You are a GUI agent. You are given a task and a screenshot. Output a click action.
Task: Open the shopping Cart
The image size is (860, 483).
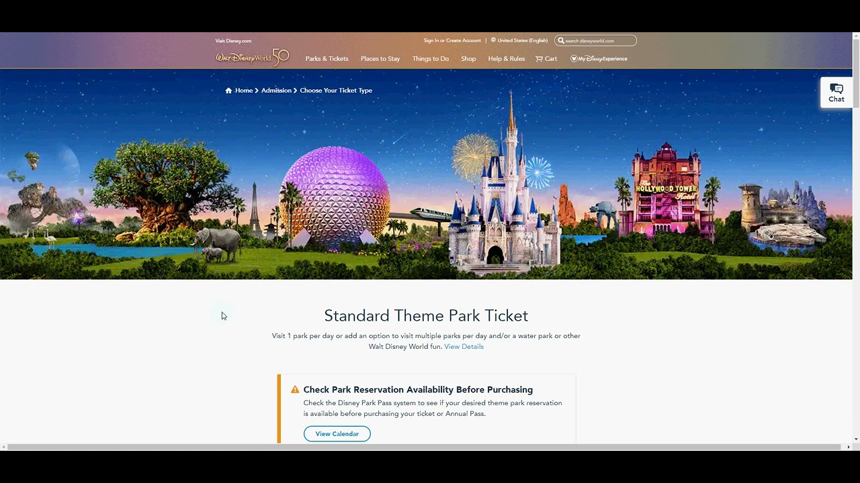point(546,58)
